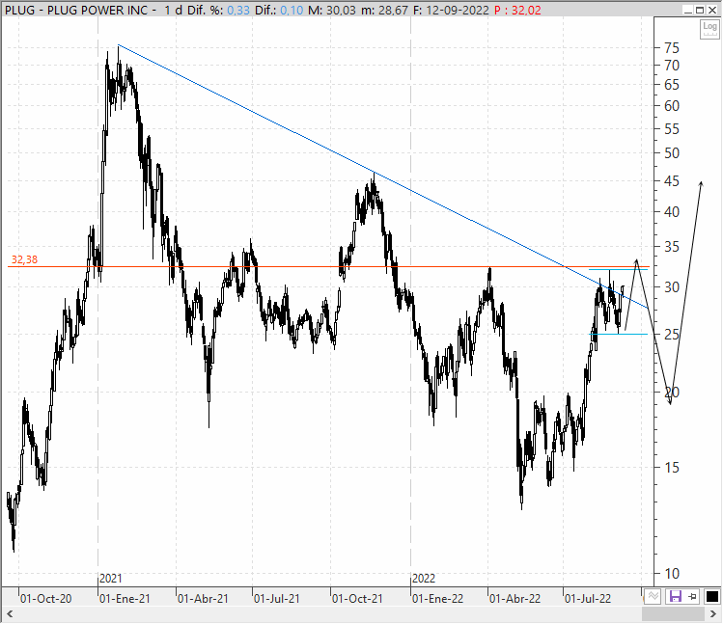
Task: Click the 2022 year marker label
Action: (x=424, y=579)
